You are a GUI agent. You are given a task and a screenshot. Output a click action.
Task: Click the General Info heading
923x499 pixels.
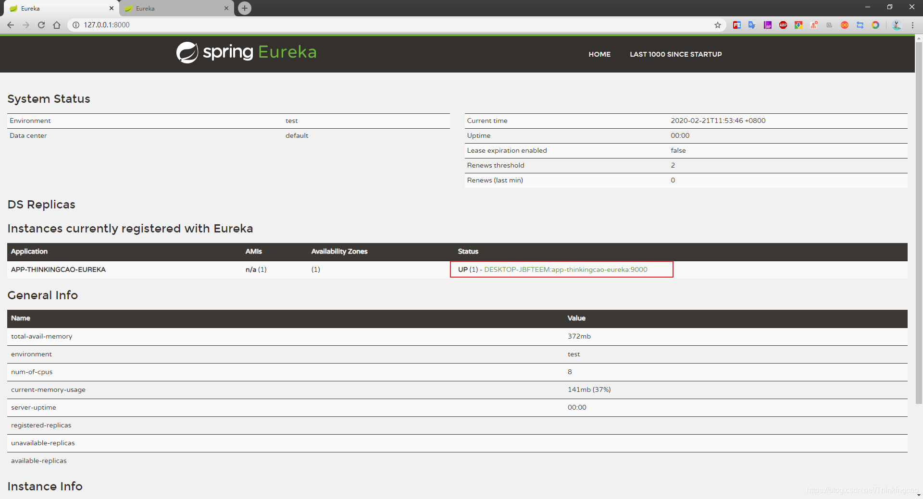(x=42, y=295)
